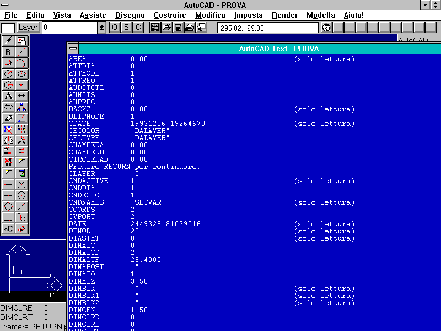This screenshot has height=331, width=441.
Task: Select the Chamfer tool with angled corner
Action: (x=8, y=173)
